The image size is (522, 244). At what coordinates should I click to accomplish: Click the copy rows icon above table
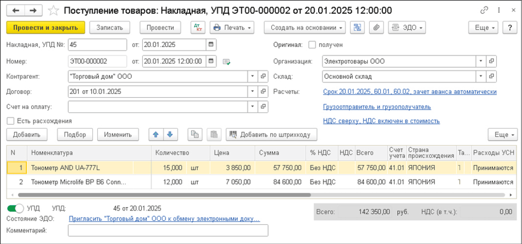(x=194, y=134)
